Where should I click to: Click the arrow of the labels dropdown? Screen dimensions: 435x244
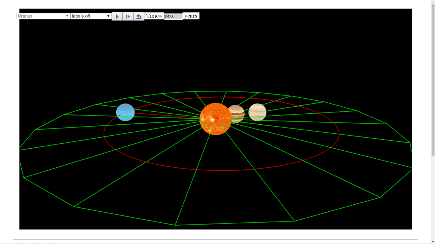(x=108, y=16)
